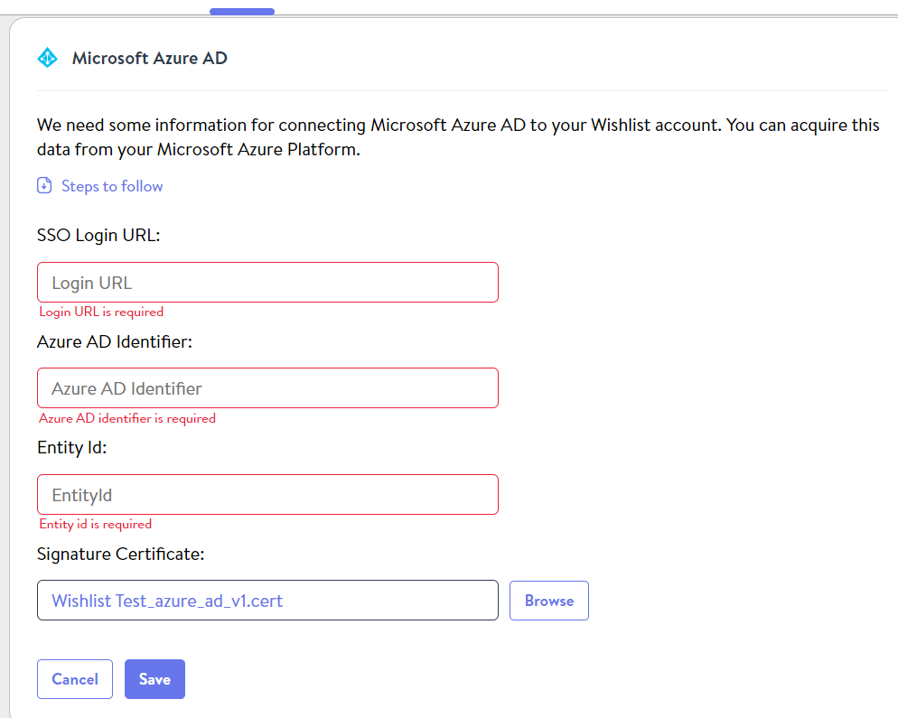Focus the Azure AD Identifier input field
Image resolution: width=898 pixels, height=718 pixels.
267,388
